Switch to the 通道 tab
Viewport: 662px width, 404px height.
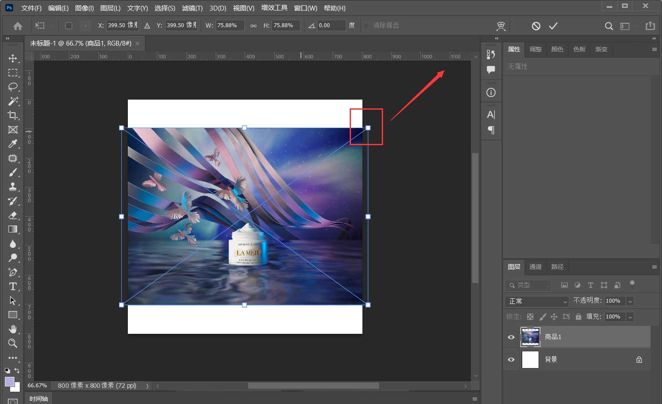[535, 267]
